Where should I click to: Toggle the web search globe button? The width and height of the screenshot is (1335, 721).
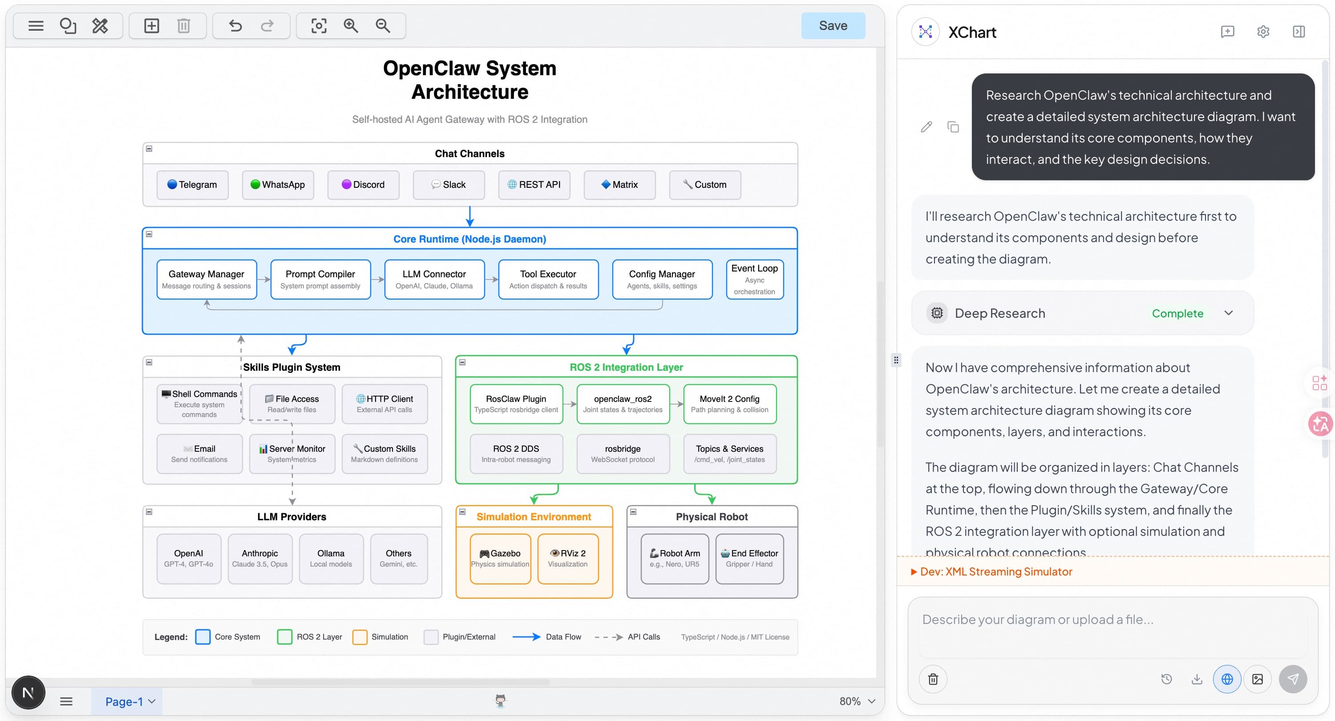(x=1227, y=679)
